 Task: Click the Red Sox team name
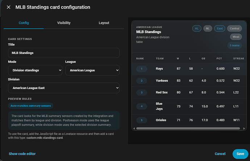162,92
